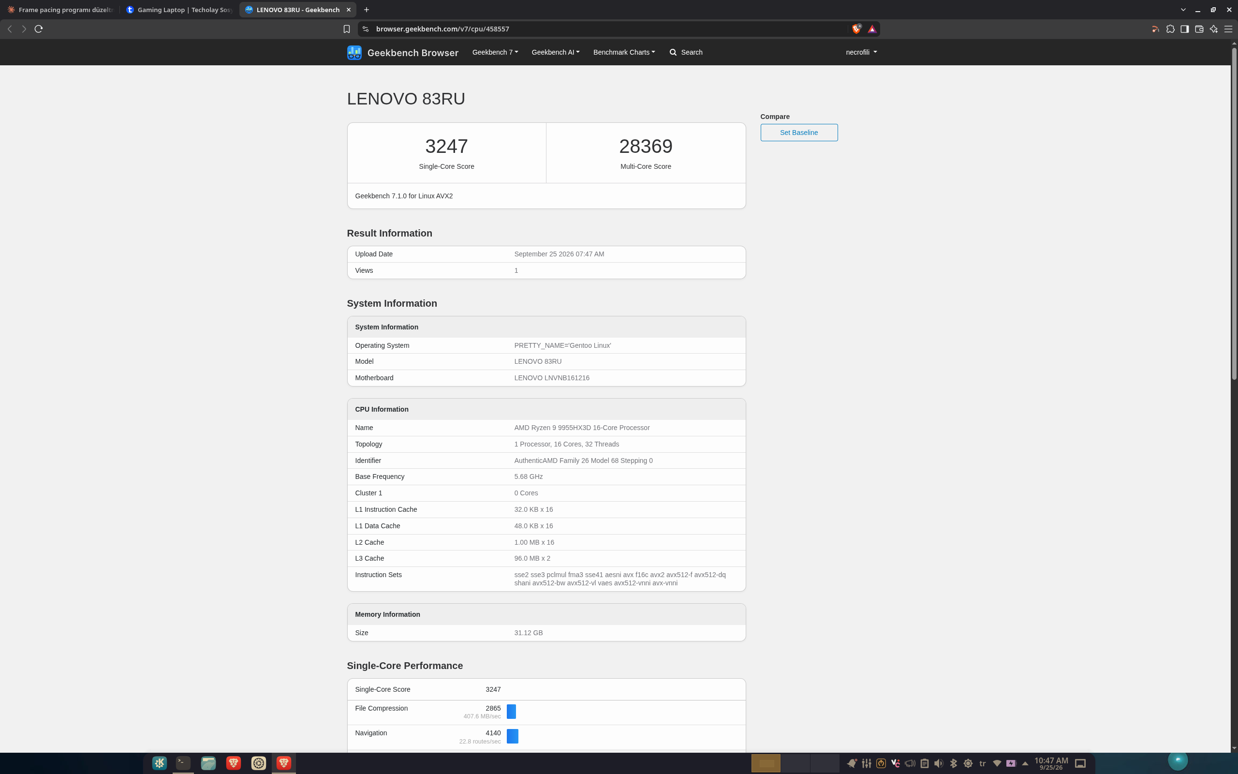Open the browser hamburger menu
Image resolution: width=1238 pixels, height=774 pixels.
pyautogui.click(x=1228, y=29)
